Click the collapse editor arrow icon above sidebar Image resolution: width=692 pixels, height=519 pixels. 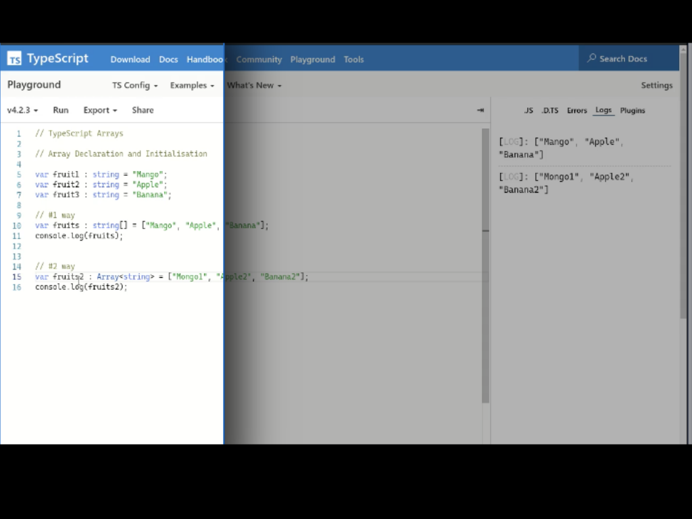[x=480, y=109]
